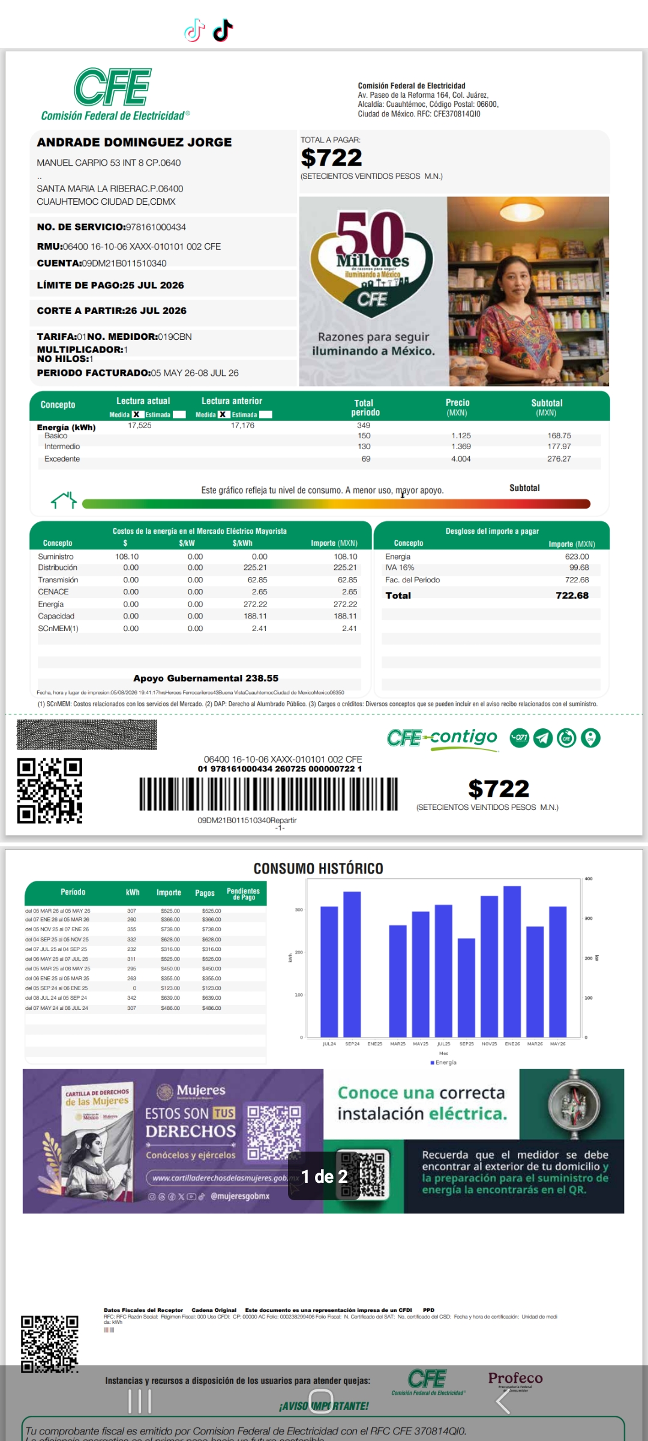Click the QR code in electrical installation banner
648x1441 pixels.
click(363, 1174)
